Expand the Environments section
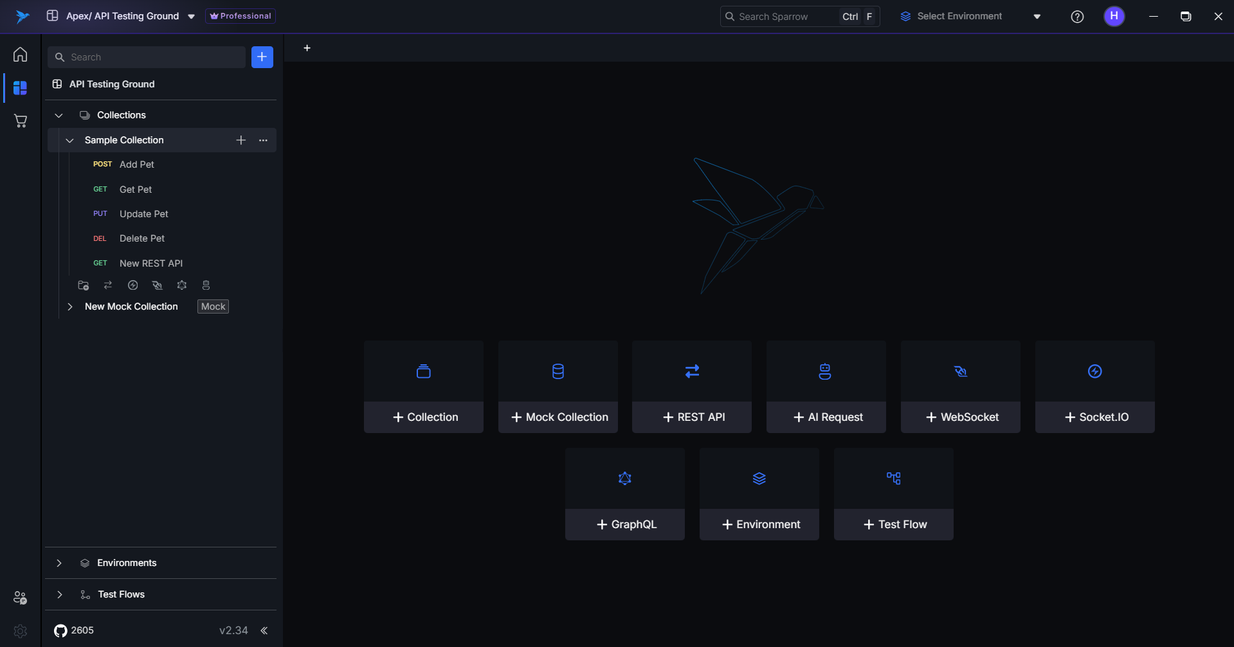 point(59,563)
